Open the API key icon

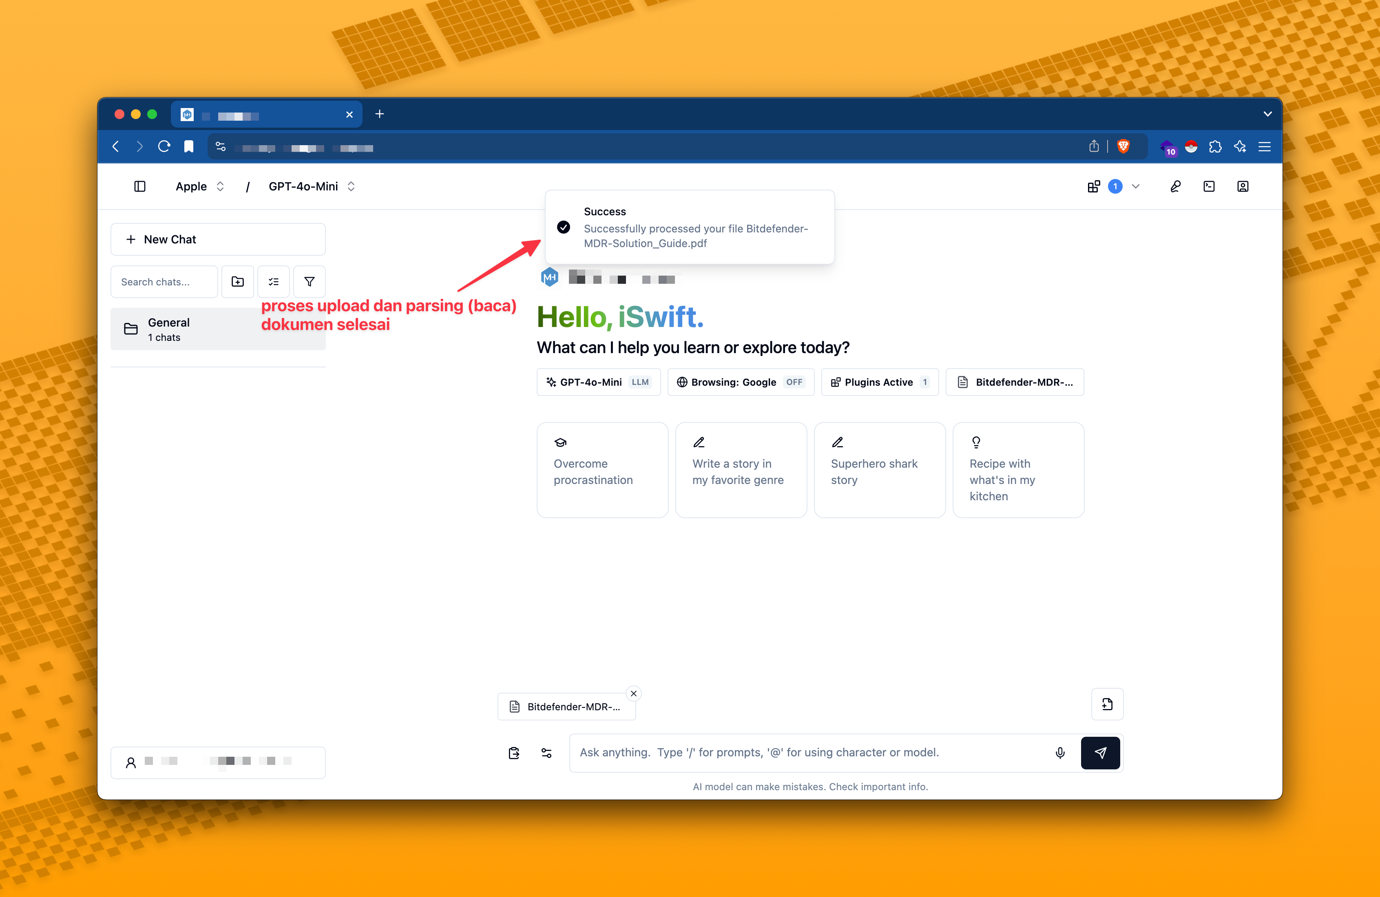point(1175,186)
